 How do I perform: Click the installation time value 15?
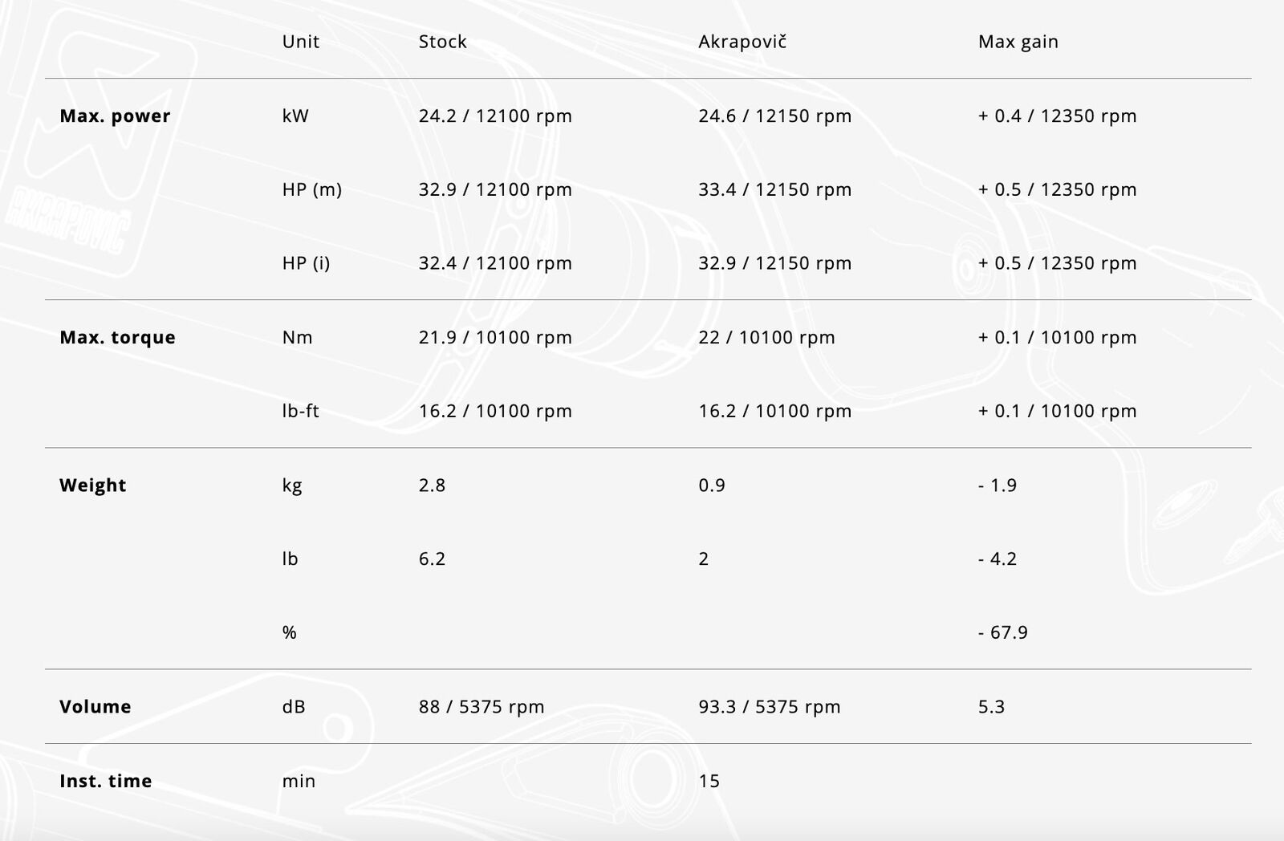[x=709, y=781]
